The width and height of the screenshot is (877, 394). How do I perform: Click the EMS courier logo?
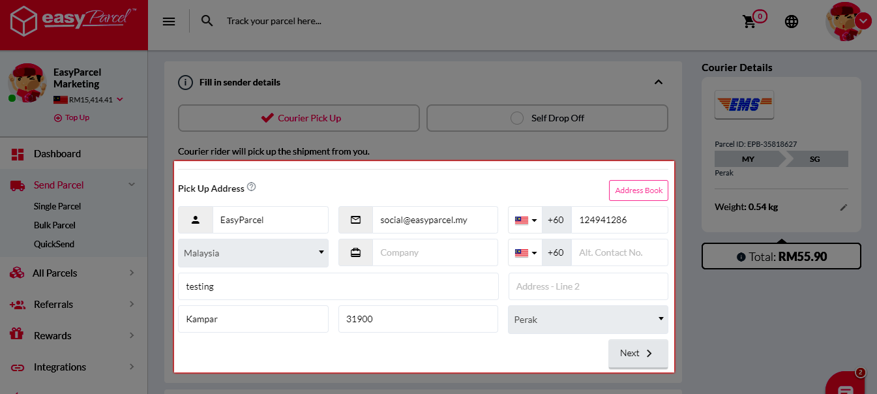pos(744,104)
